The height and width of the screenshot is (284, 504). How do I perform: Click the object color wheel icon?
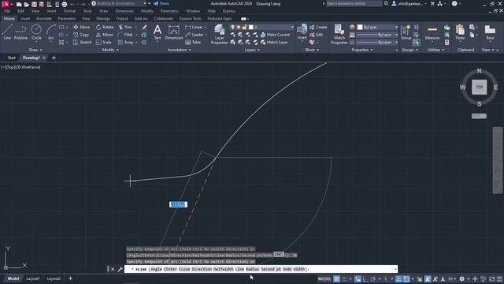coord(352,27)
